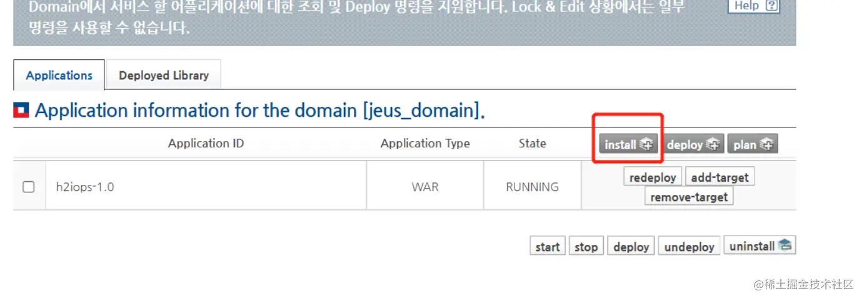Click the red square icon beside the heading
Screen dimensions: 864x301
click(21, 111)
